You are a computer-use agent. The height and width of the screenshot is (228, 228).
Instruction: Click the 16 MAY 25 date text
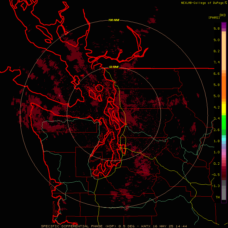163,226
